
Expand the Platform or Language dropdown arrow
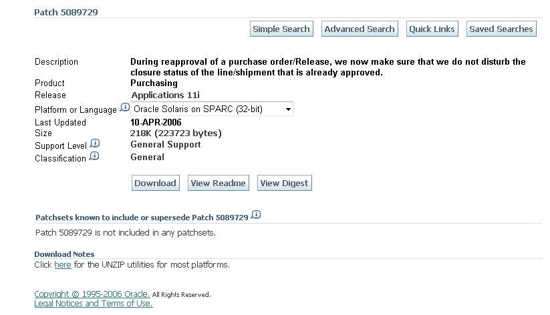coord(288,109)
